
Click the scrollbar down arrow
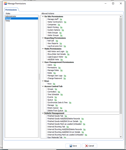point(121,137)
